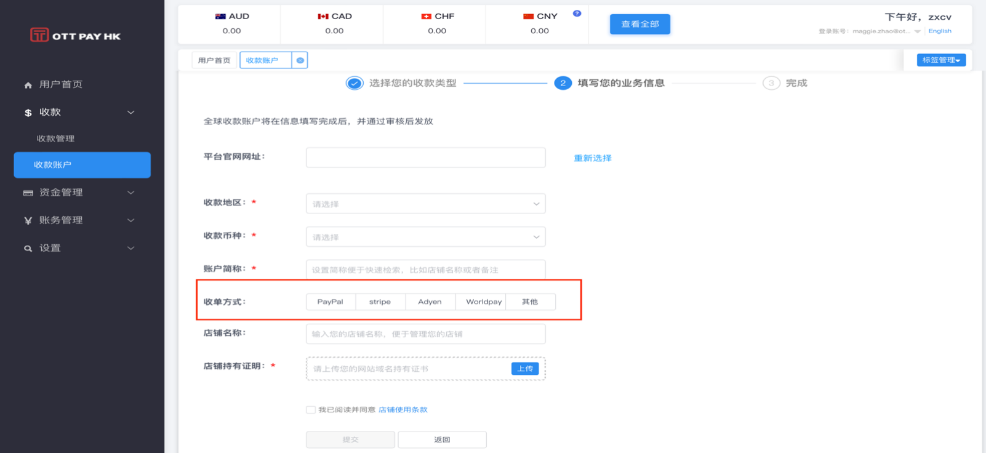The image size is (986, 453).
Task: Click the yen icon beside 账务管理
Action: pos(28,220)
